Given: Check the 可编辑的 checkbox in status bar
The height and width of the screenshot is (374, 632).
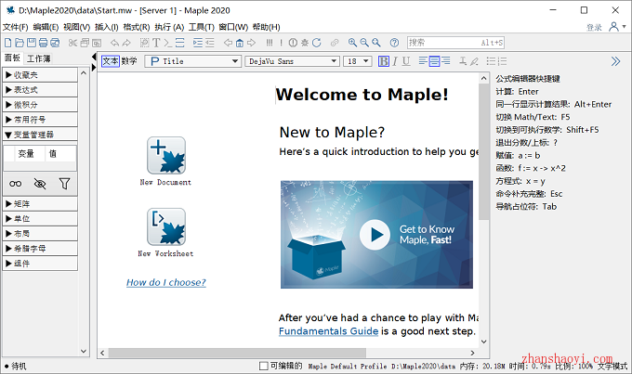Looking at the screenshot, I should (x=264, y=366).
